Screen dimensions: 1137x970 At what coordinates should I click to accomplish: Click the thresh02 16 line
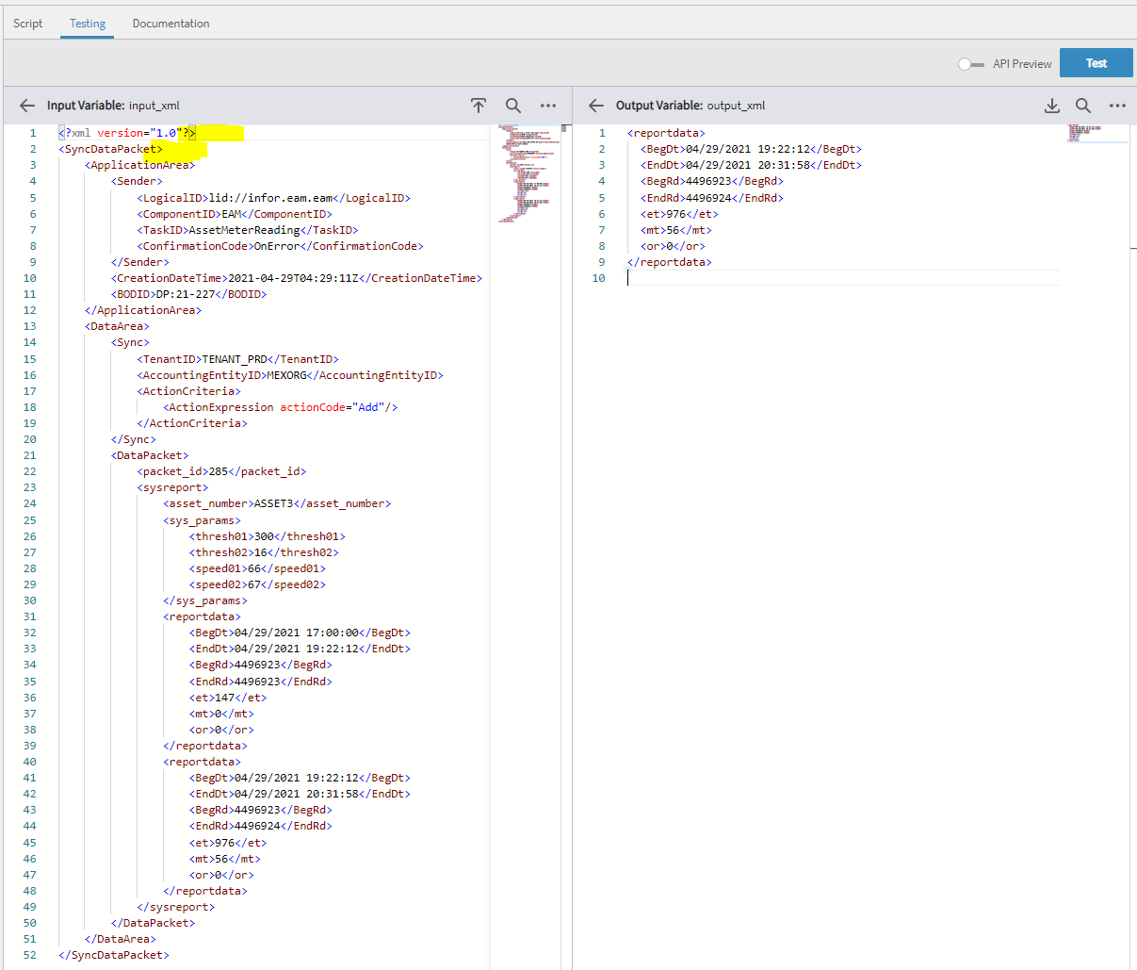click(x=264, y=552)
